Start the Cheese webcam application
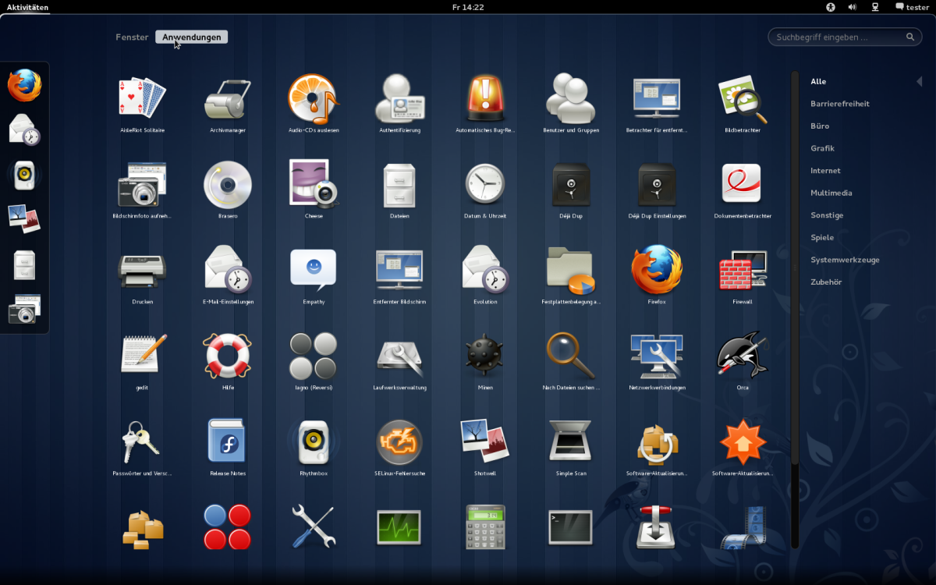This screenshot has width=936, height=585. pos(314,185)
